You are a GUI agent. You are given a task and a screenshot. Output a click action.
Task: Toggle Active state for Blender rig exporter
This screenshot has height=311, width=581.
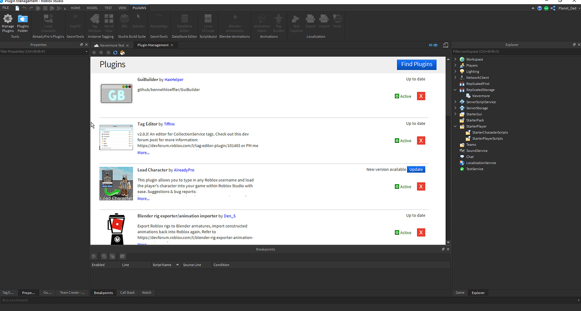coord(403,233)
